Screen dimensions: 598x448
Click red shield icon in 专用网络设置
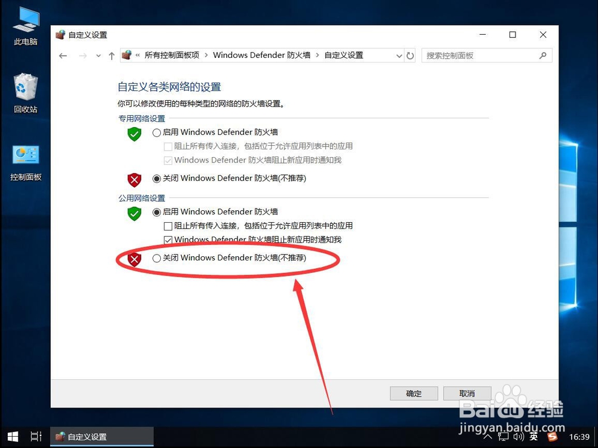pos(134,180)
